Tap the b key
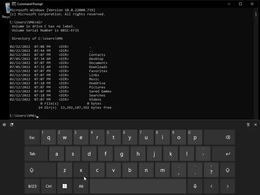The image size is (260, 195). [x=130, y=170]
